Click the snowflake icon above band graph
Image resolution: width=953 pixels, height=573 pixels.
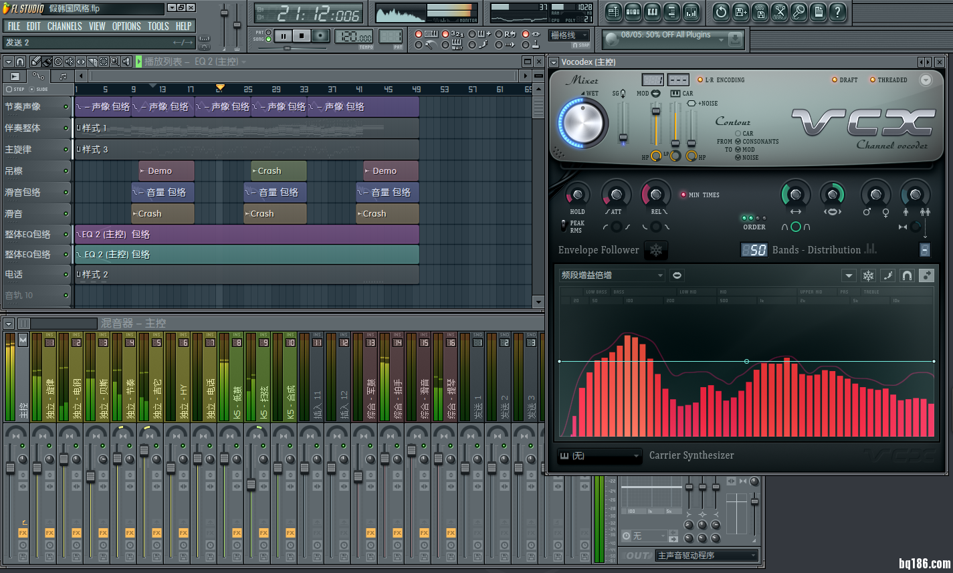click(x=868, y=275)
